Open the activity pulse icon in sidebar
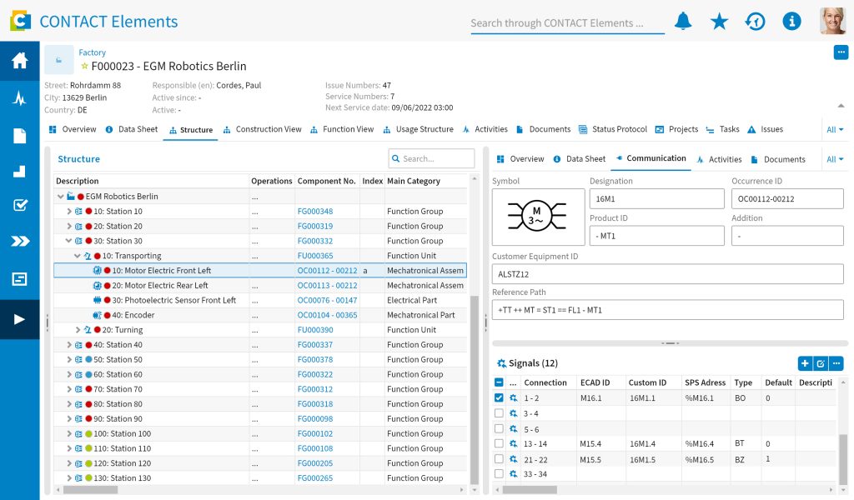This screenshot has width=854, height=500. tap(19, 98)
